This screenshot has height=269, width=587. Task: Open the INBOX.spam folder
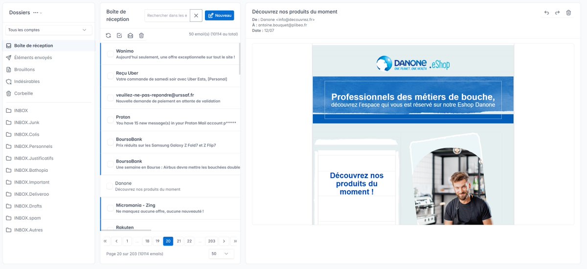pos(49,218)
